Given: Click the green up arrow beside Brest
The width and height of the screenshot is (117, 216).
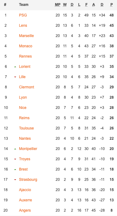Looking at the screenshot, I should [x=15, y=169].
